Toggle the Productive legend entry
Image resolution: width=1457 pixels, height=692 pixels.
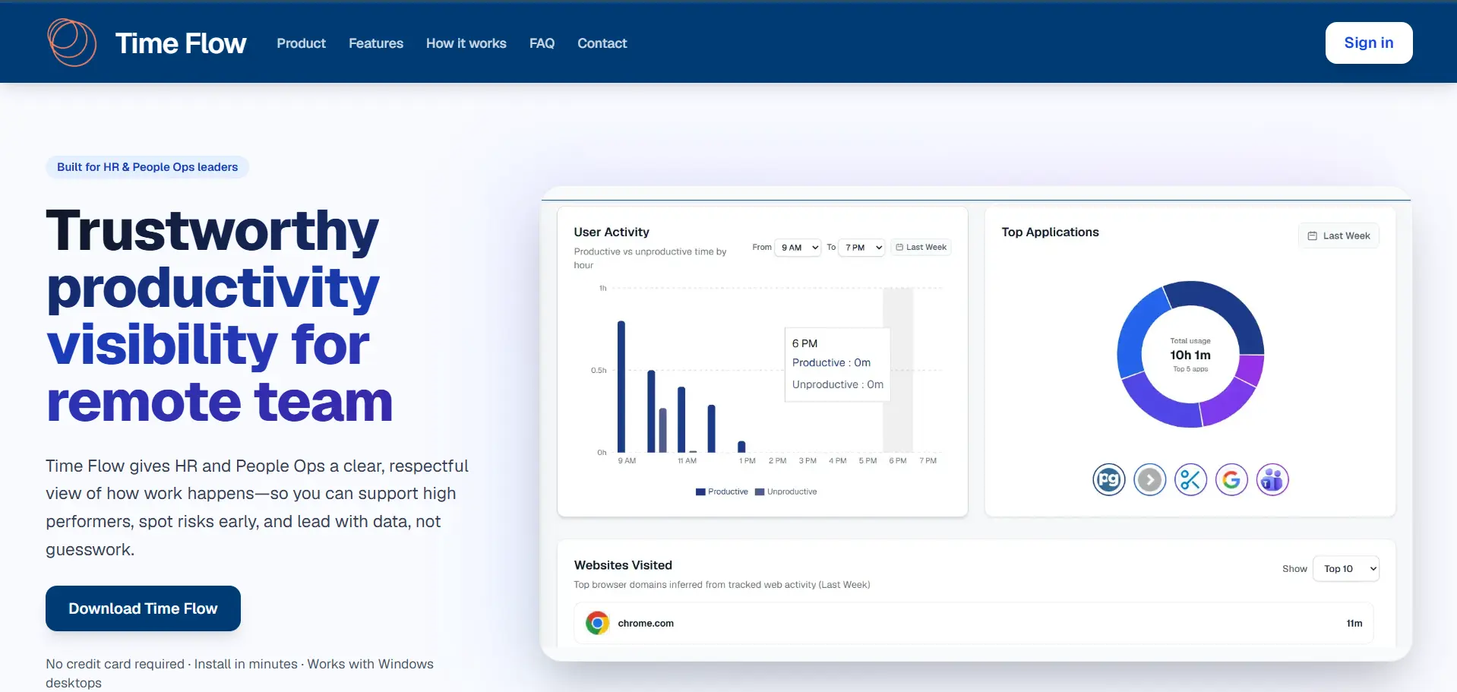click(722, 492)
